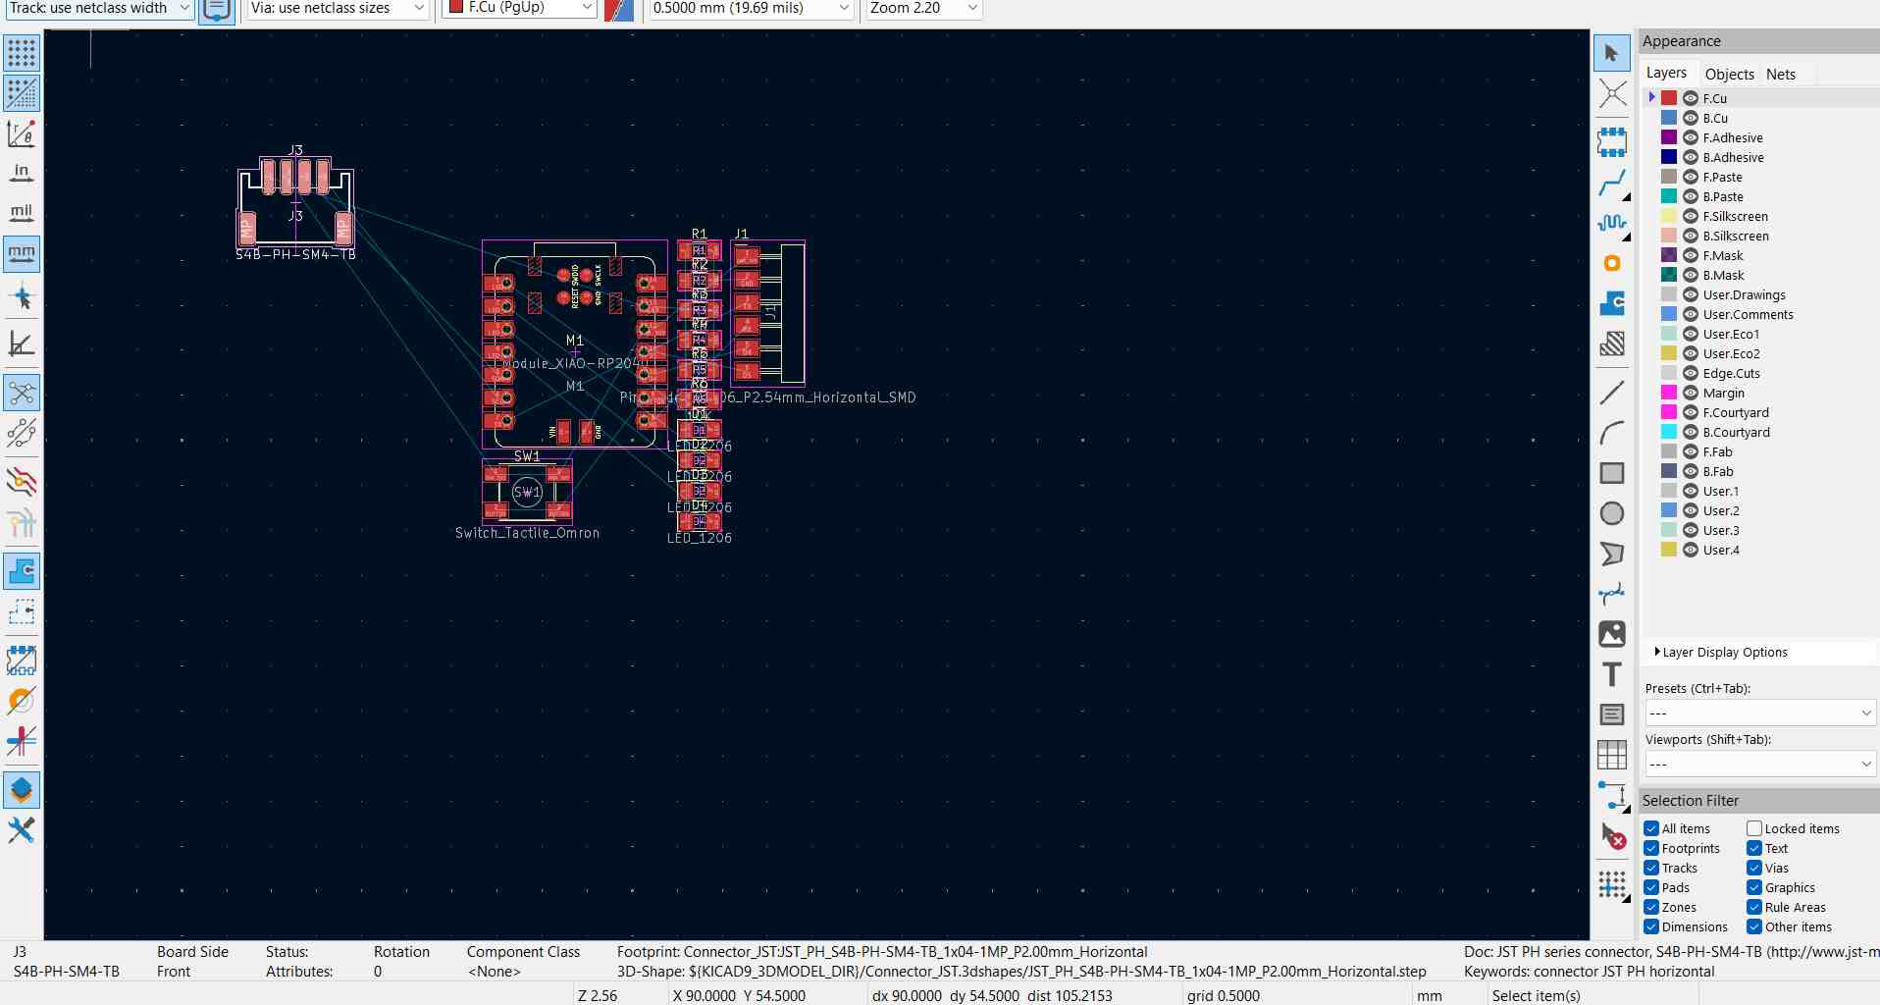Activate the Add Filled Zone tool
Image resolution: width=1880 pixels, height=1005 pixels.
point(1612,304)
